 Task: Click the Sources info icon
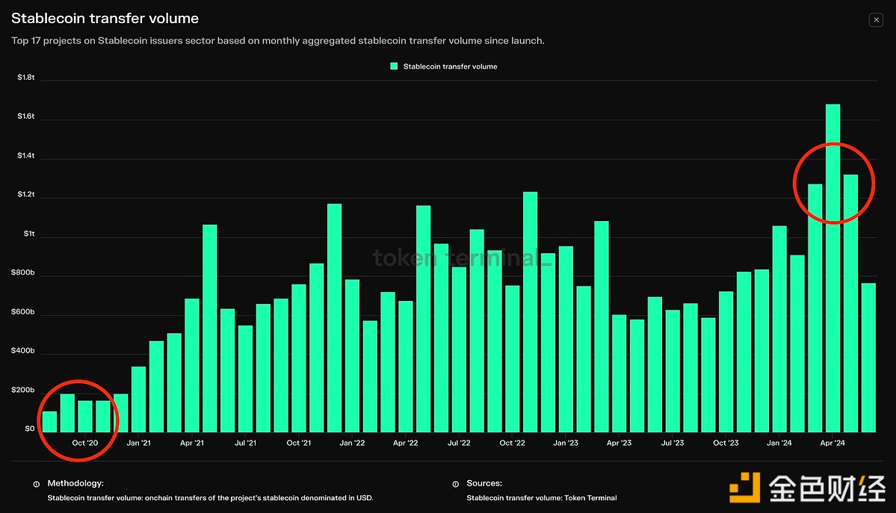pos(456,484)
